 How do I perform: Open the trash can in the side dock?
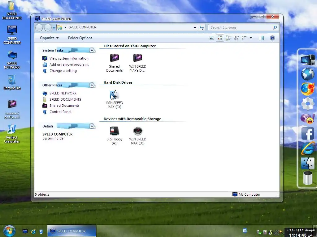pyautogui.click(x=308, y=178)
